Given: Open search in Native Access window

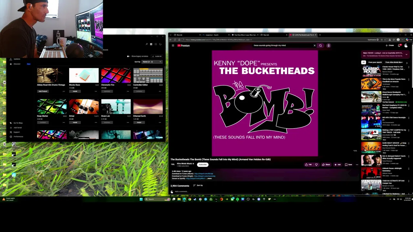Looking at the screenshot, I should [x=146, y=44].
